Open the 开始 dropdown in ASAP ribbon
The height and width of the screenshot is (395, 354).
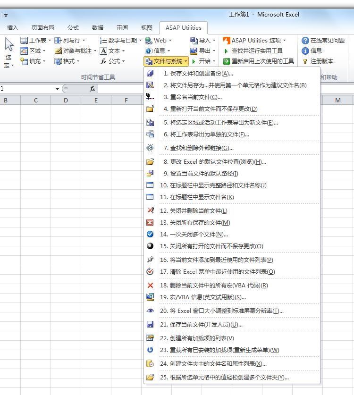203,61
